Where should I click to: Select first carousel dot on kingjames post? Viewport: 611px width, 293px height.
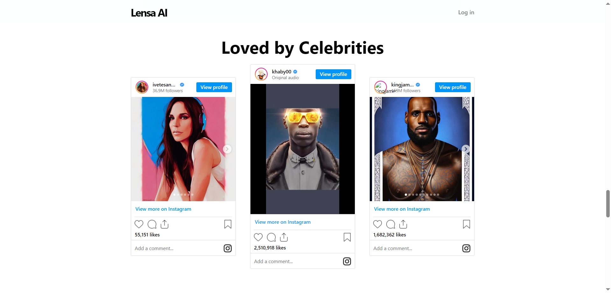click(406, 194)
